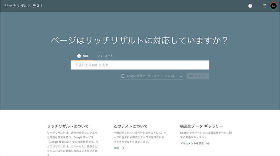The width and height of the screenshot is (280, 156).
Task: Click the リッチリザルトについて heading
Action: click(68, 126)
